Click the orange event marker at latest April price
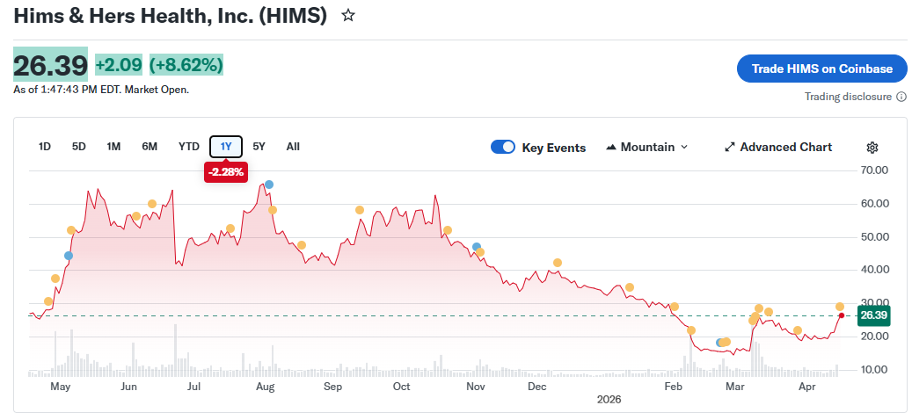 point(840,307)
